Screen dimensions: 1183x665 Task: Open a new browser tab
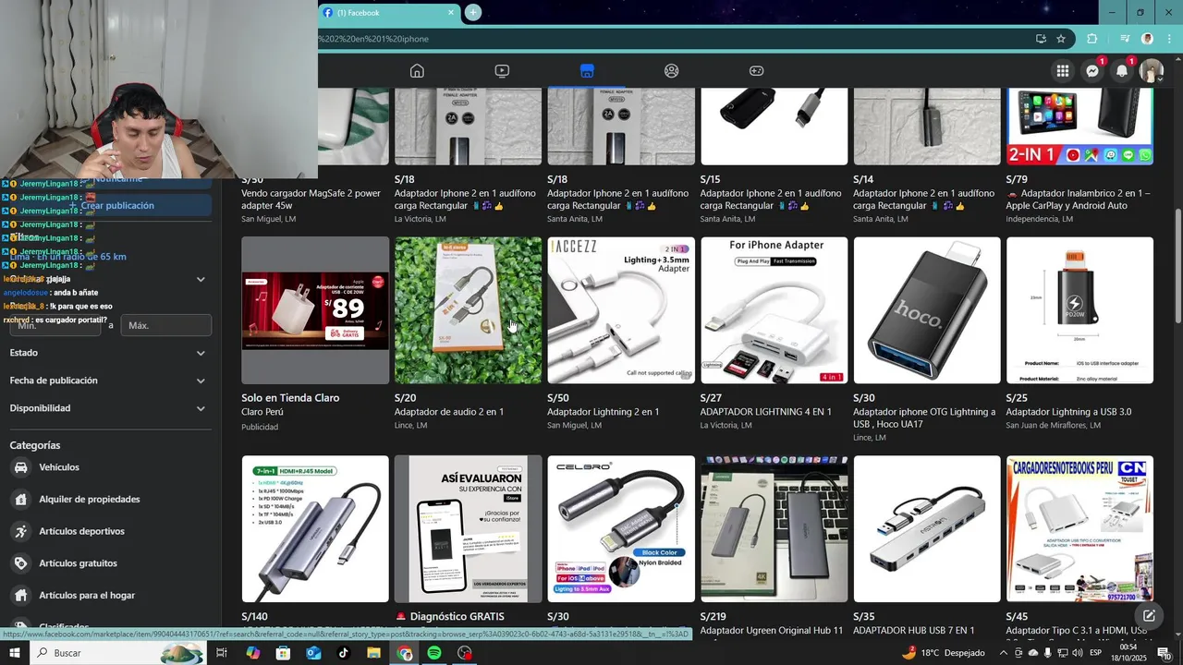pyautogui.click(x=473, y=12)
